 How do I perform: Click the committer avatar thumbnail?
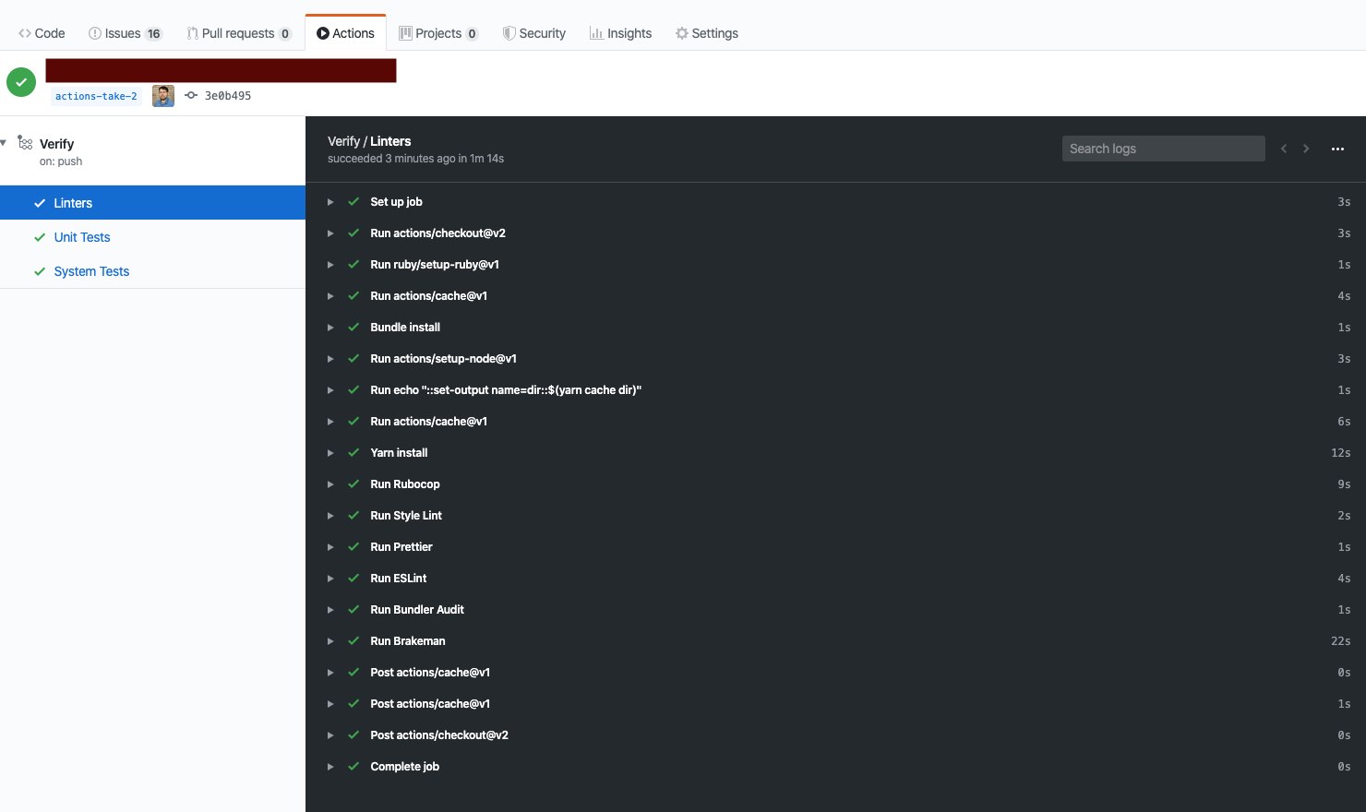point(163,96)
